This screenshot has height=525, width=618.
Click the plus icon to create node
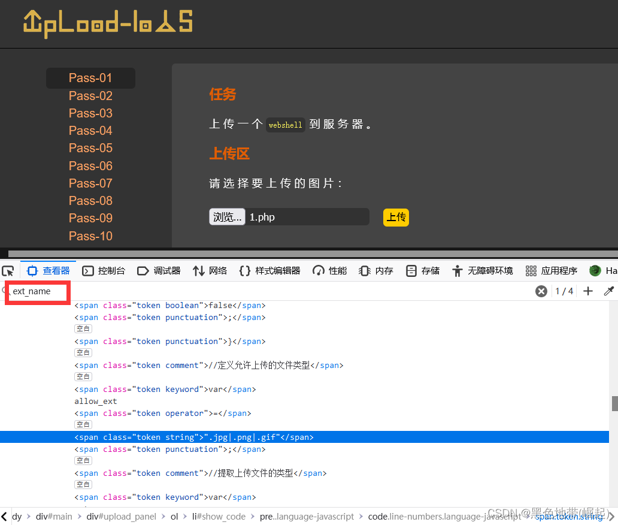(587, 291)
